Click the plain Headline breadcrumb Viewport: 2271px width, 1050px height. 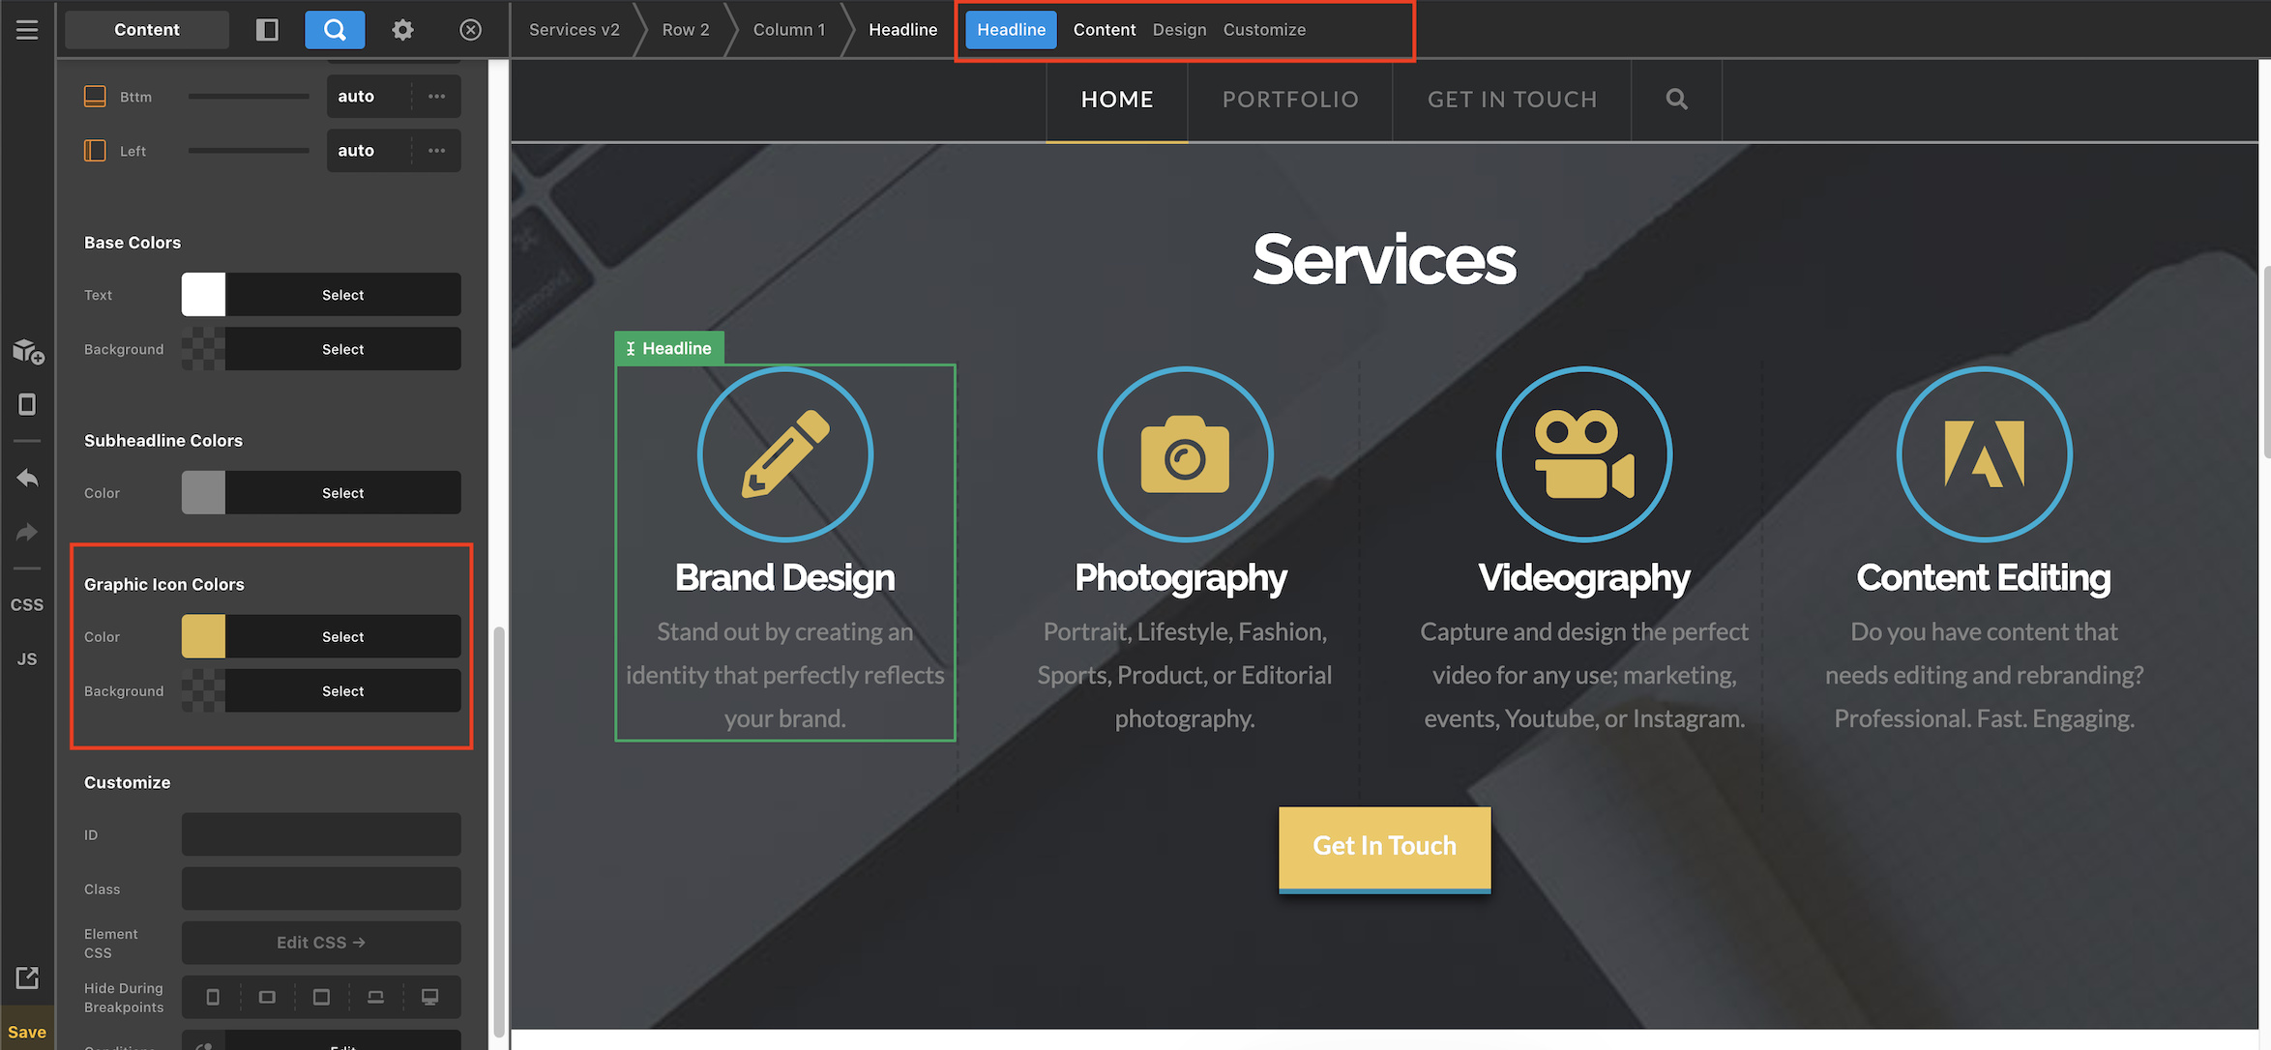tap(903, 30)
